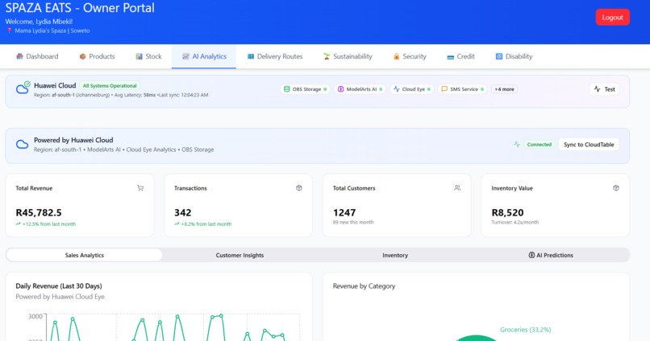The height and width of the screenshot is (341, 650).
Task: Click the Daily Revenue (Last 30 Days) heading
Action: tap(58, 286)
